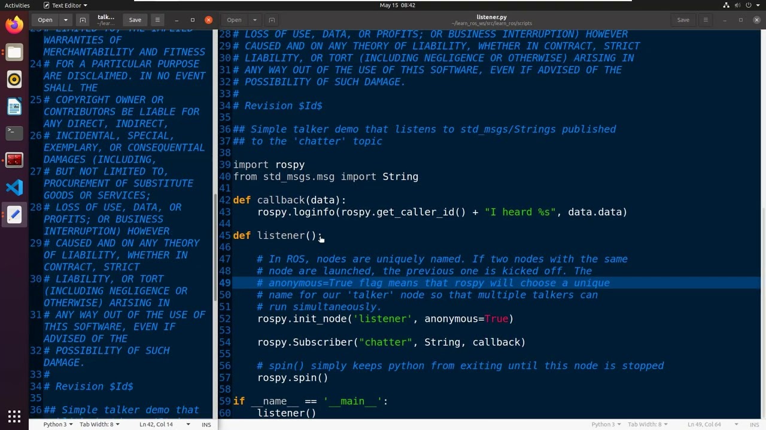Toggle INS mode in listener.py status bar
766x430 pixels.
pyautogui.click(x=754, y=424)
